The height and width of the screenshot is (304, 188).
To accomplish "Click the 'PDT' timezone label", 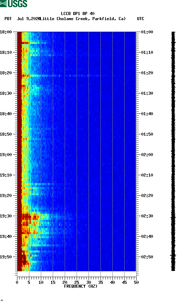I will click(x=8, y=19).
